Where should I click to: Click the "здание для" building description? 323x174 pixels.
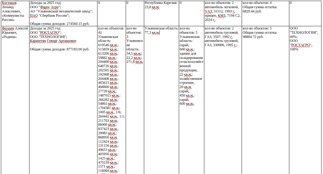[188, 53]
